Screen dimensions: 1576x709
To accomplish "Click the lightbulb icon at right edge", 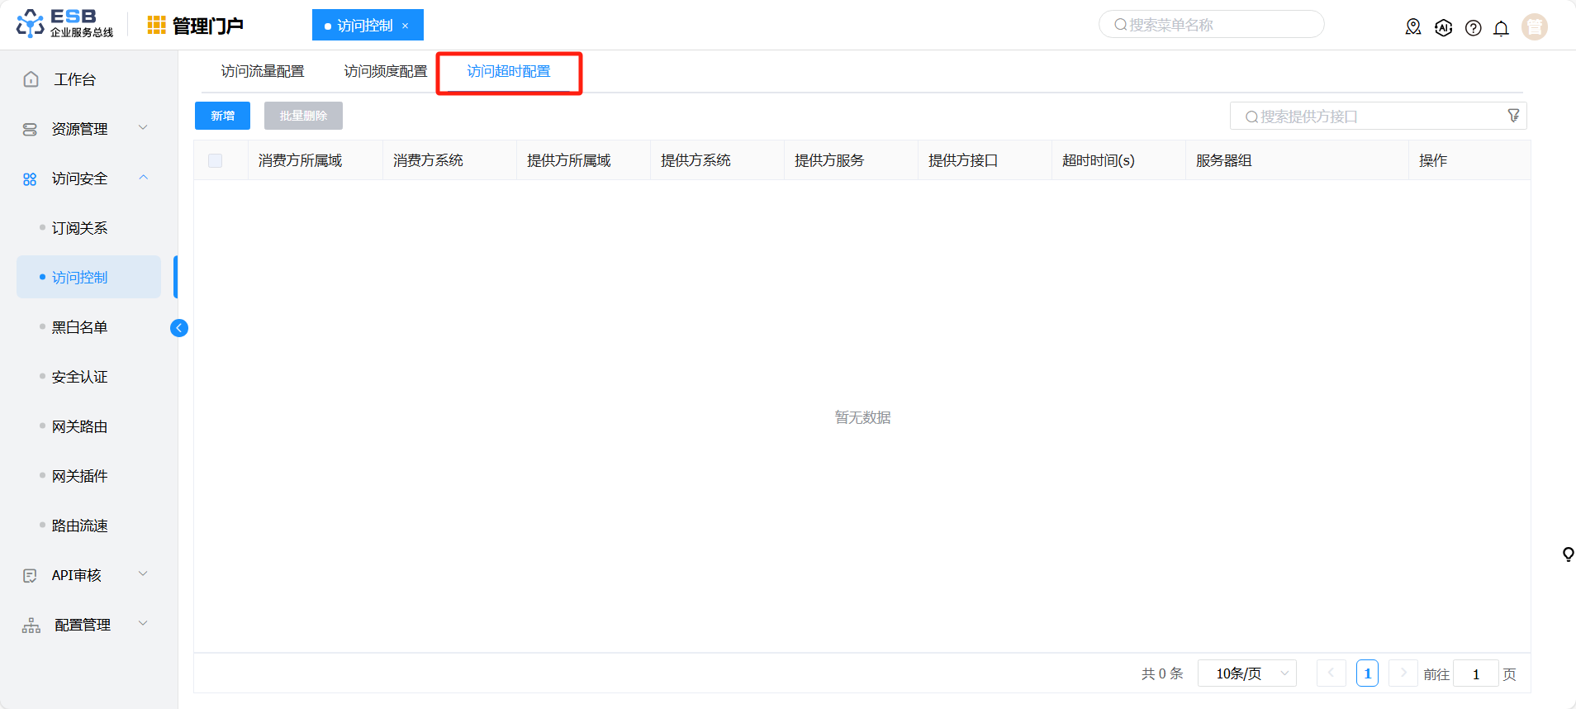I will [1567, 554].
